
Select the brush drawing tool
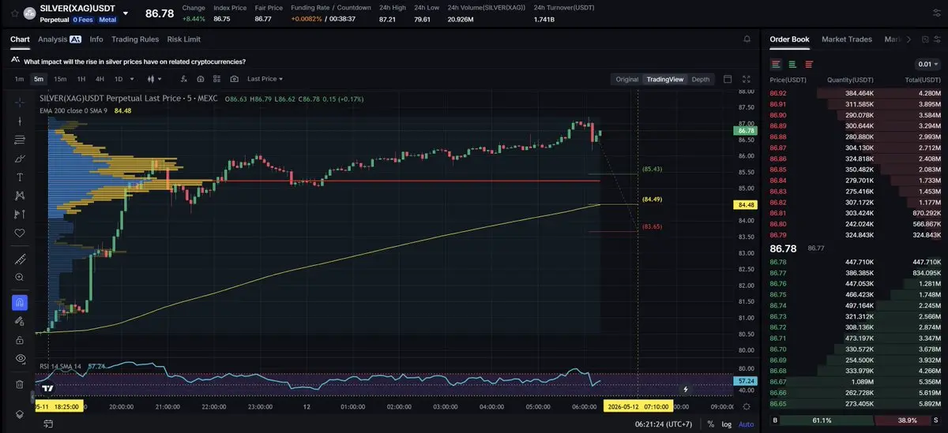point(20,159)
